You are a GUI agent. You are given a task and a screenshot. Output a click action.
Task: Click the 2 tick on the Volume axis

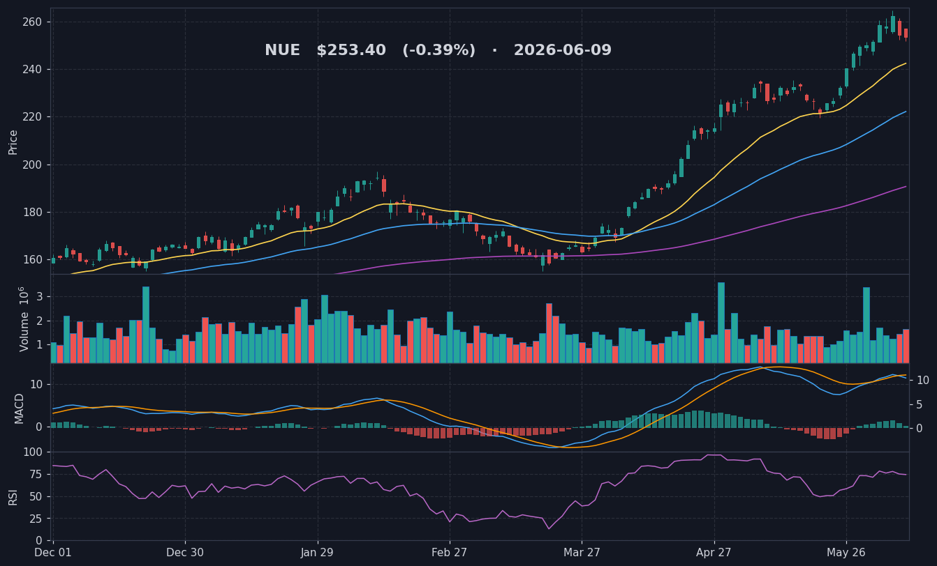click(40, 321)
